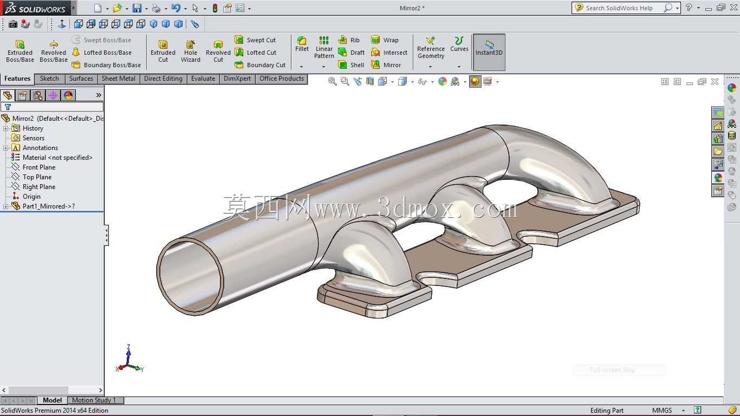Select the Draft tool
This screenshot has height=416, width=740.
tap(352, 53)
